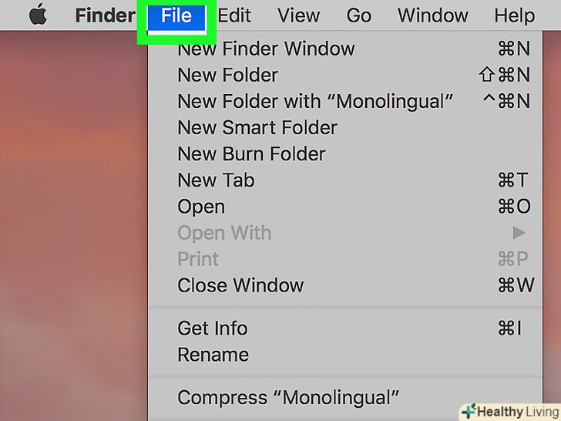
Task: Click Open in the File menu
Action: tap(201, 206)
